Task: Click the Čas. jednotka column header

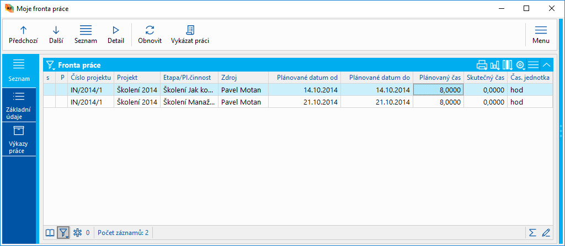Action: pos(530,78)
